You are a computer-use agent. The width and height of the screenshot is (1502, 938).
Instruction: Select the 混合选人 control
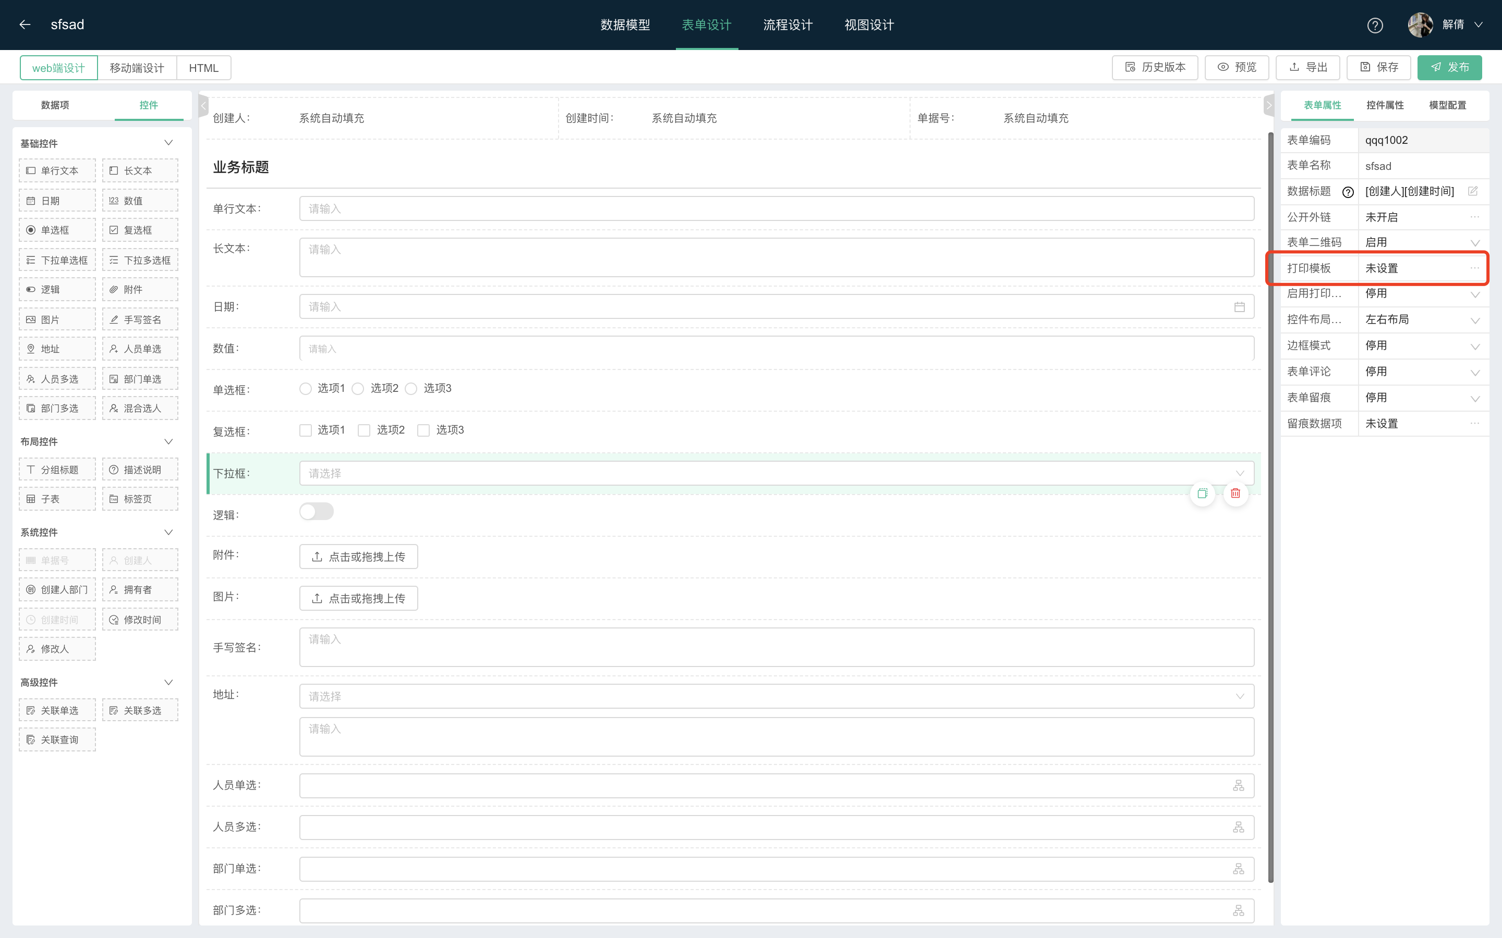[140, 408]
